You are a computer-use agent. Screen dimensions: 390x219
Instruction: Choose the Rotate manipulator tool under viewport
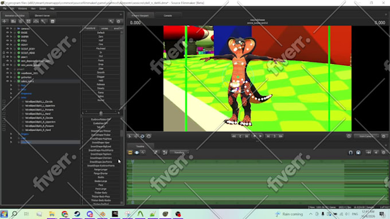click(x=142, y=136)
